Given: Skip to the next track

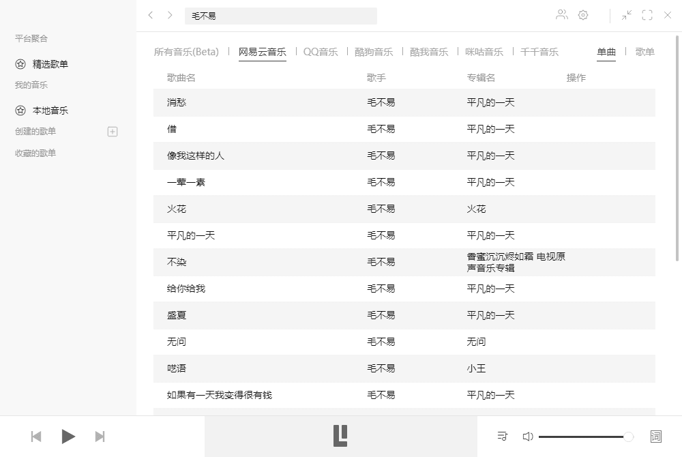Looking at the screenshot, I should [x=100, y=436].
